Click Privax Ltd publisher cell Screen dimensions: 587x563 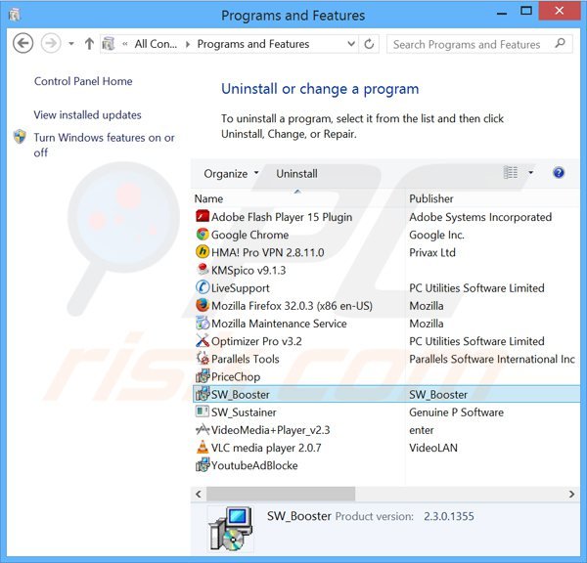point(432,252)
